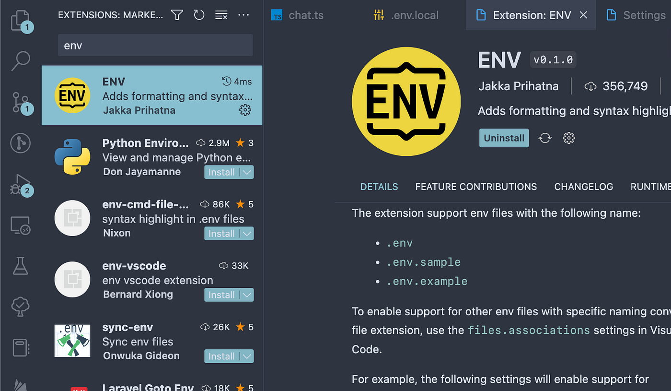This screenshot has width=671, height=391.
Task: Refresh the extensions list
Action: coord(199,15)
